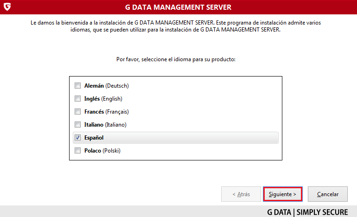Click the greyed-out Atrás button

(241, 194)
